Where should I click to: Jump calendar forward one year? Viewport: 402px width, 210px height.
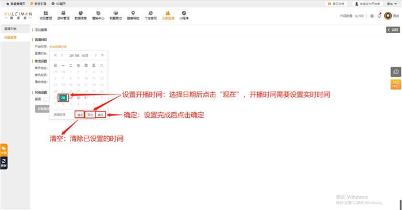point(102,55)
